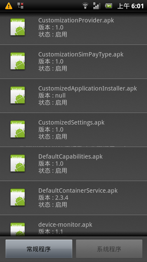Tap the sync error notification icon
The image size is (147, 262).
pos(20,6)
